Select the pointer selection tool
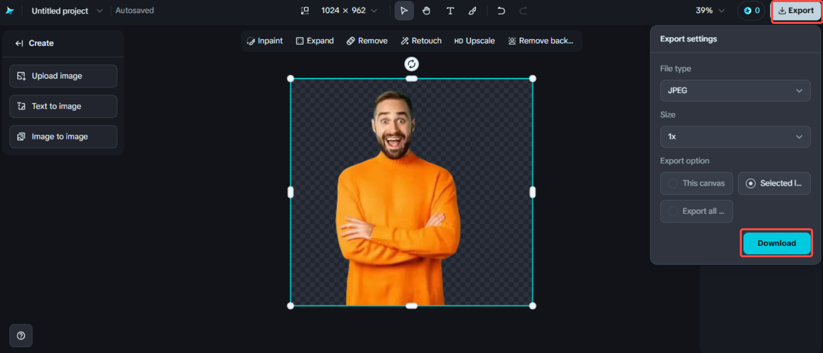This screenshot has height=353, width=823. point(404,10)
